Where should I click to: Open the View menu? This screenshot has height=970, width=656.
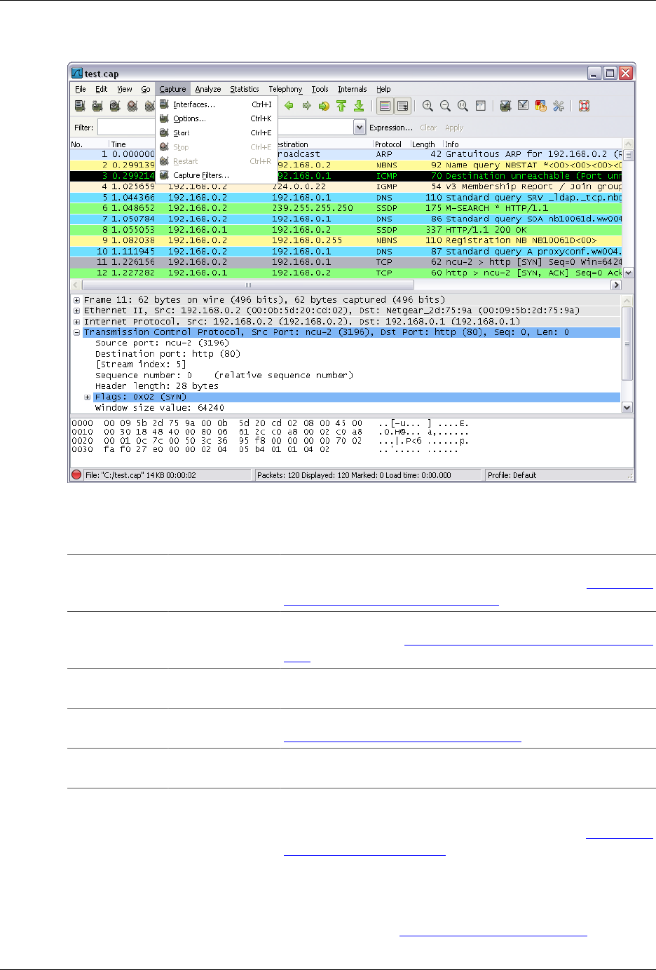125,89
